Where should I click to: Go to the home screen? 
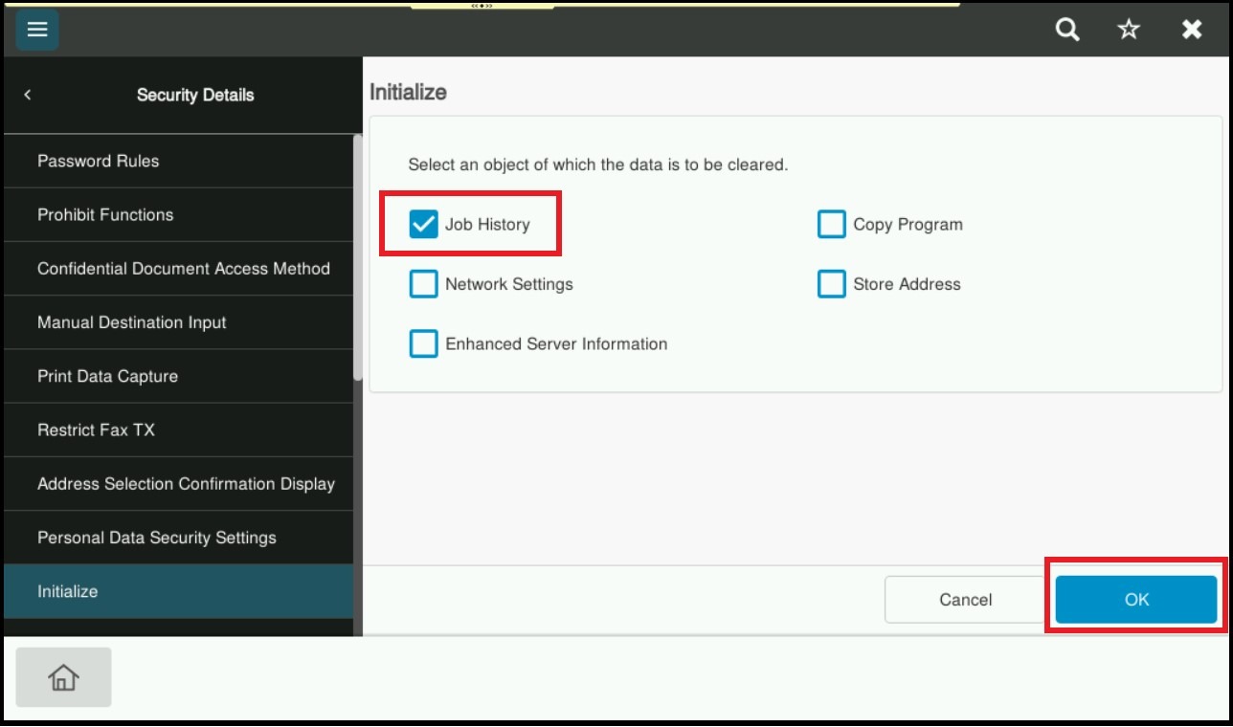63,677
